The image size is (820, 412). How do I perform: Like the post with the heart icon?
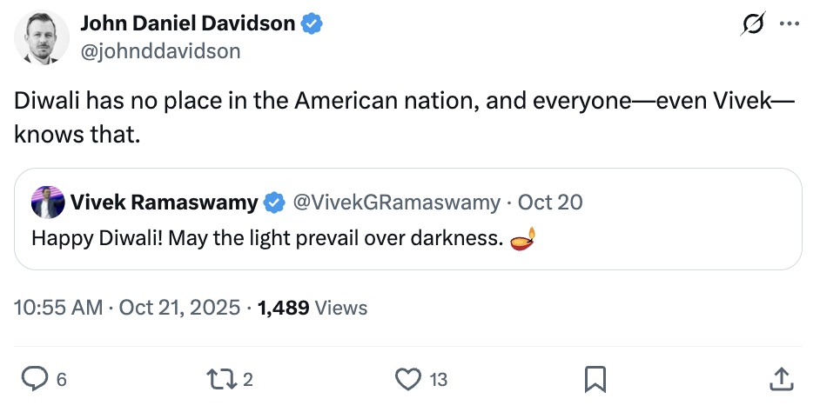[x=408, y=378]
